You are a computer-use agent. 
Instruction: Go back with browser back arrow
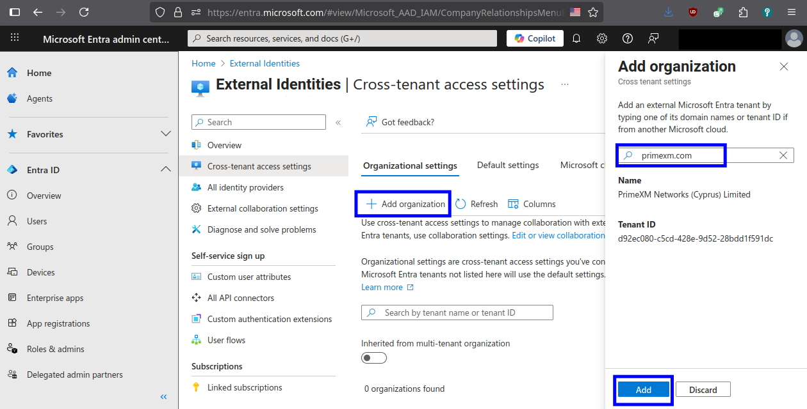pyautogui.click(x=38, y=12)
